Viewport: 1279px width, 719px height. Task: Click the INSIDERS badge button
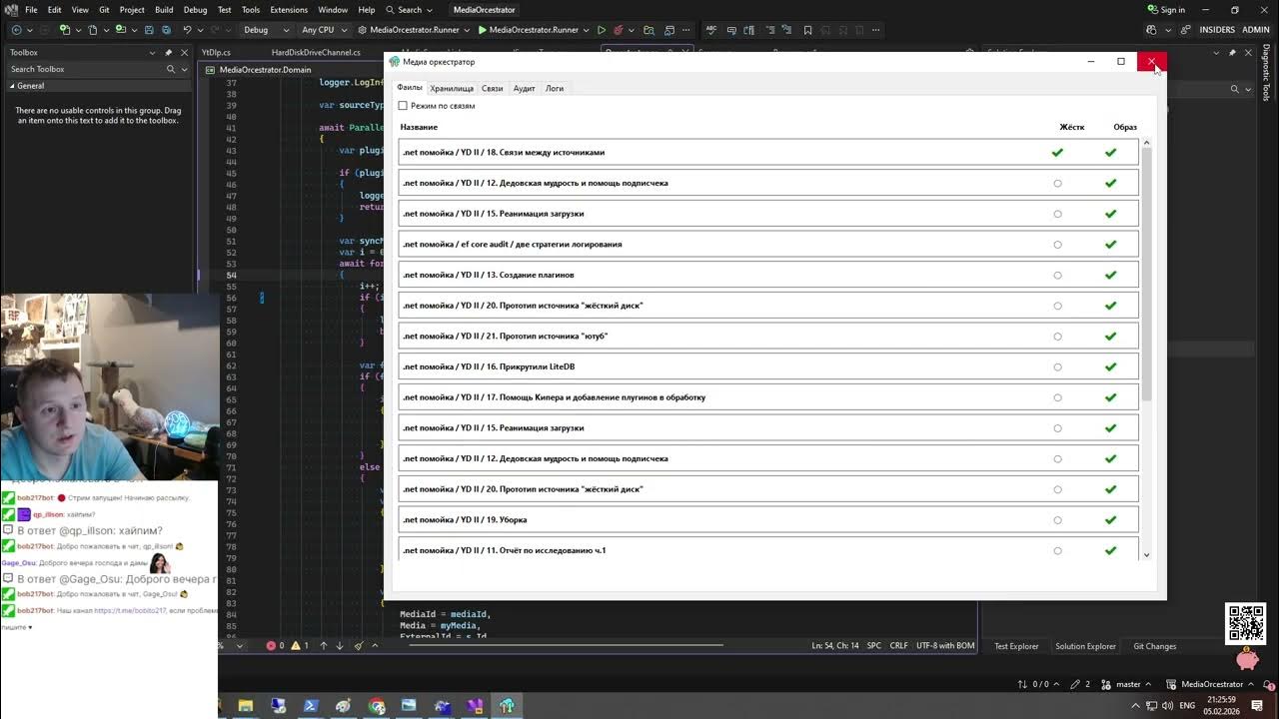(x=1217, y=30)
